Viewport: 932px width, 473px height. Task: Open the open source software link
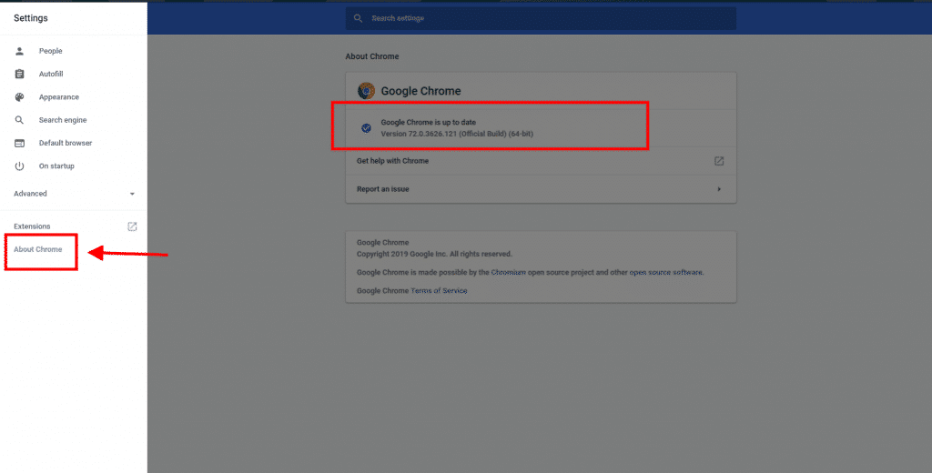(x=666, y=272)
